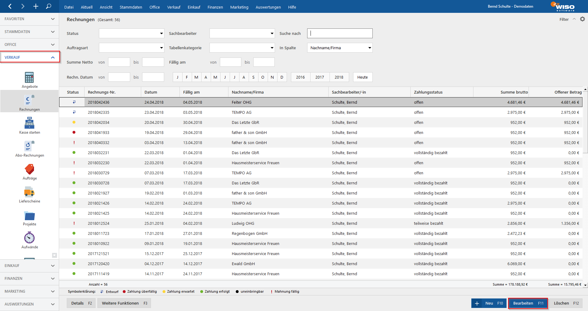The image size is (588, 311).
Task: Open the Status dropdown
Action: pyautogui.click(x=131, y=33)
